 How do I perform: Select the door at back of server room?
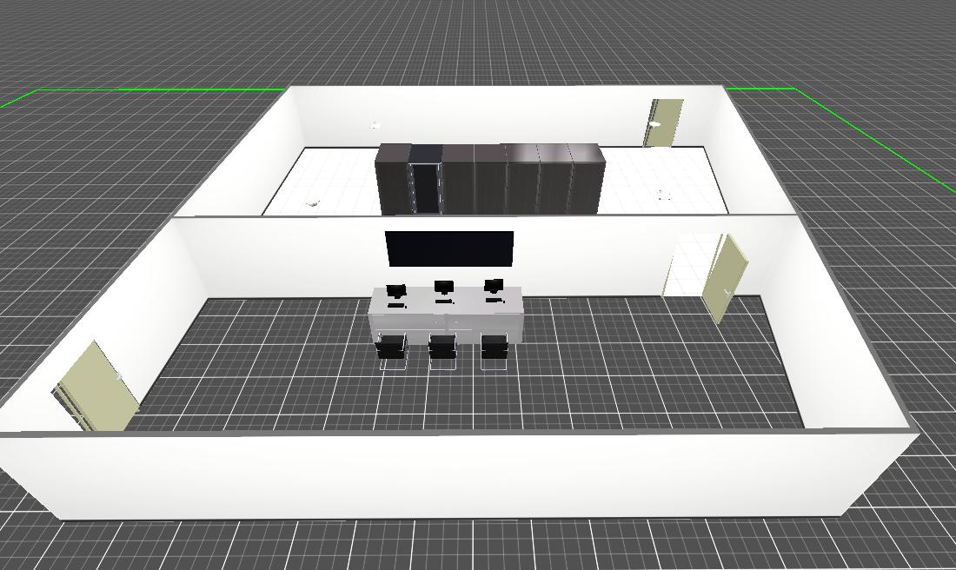click(x=666, y=123)
